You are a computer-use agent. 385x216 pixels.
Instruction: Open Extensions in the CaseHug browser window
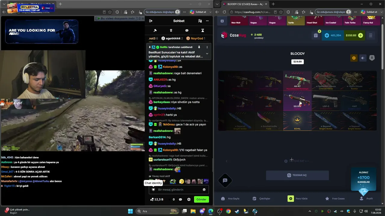pyautogui.click(x=288, y=12)
